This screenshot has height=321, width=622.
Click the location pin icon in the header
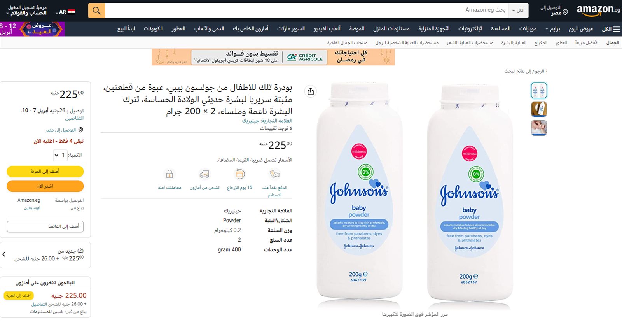[x=565, y=12]
